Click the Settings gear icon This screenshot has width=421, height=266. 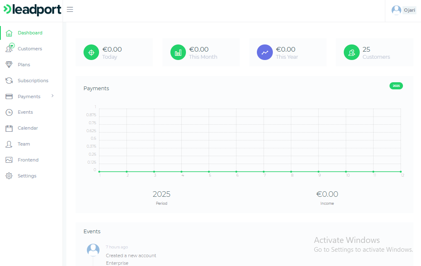click(x=9, y=176)
